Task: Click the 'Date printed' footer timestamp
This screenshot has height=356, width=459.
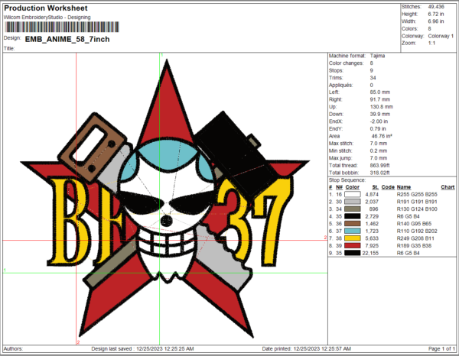Action: coord(307,348)
